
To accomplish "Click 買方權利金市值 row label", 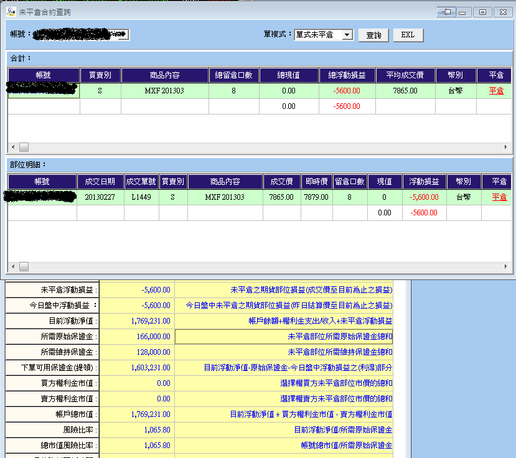I will click(52, 383).
